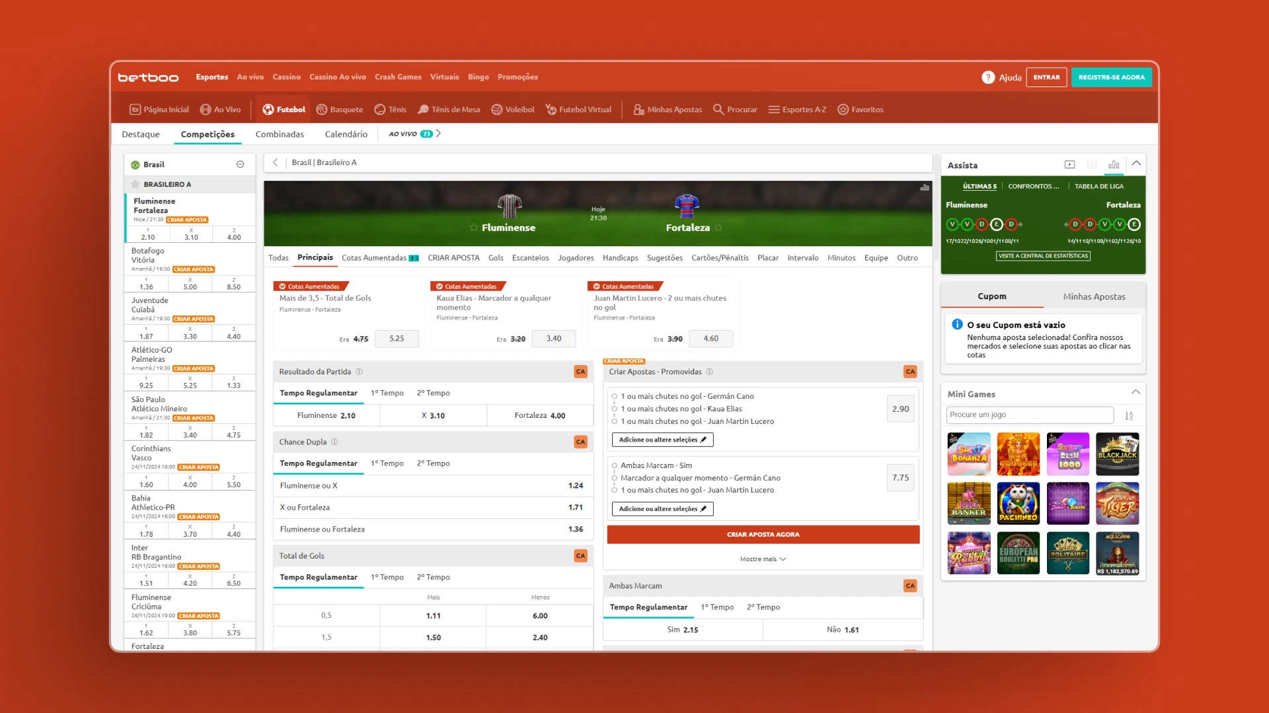Click Procure um jogo search field
This screenshot has width=1269, height=713.
tap(1030, 415)
